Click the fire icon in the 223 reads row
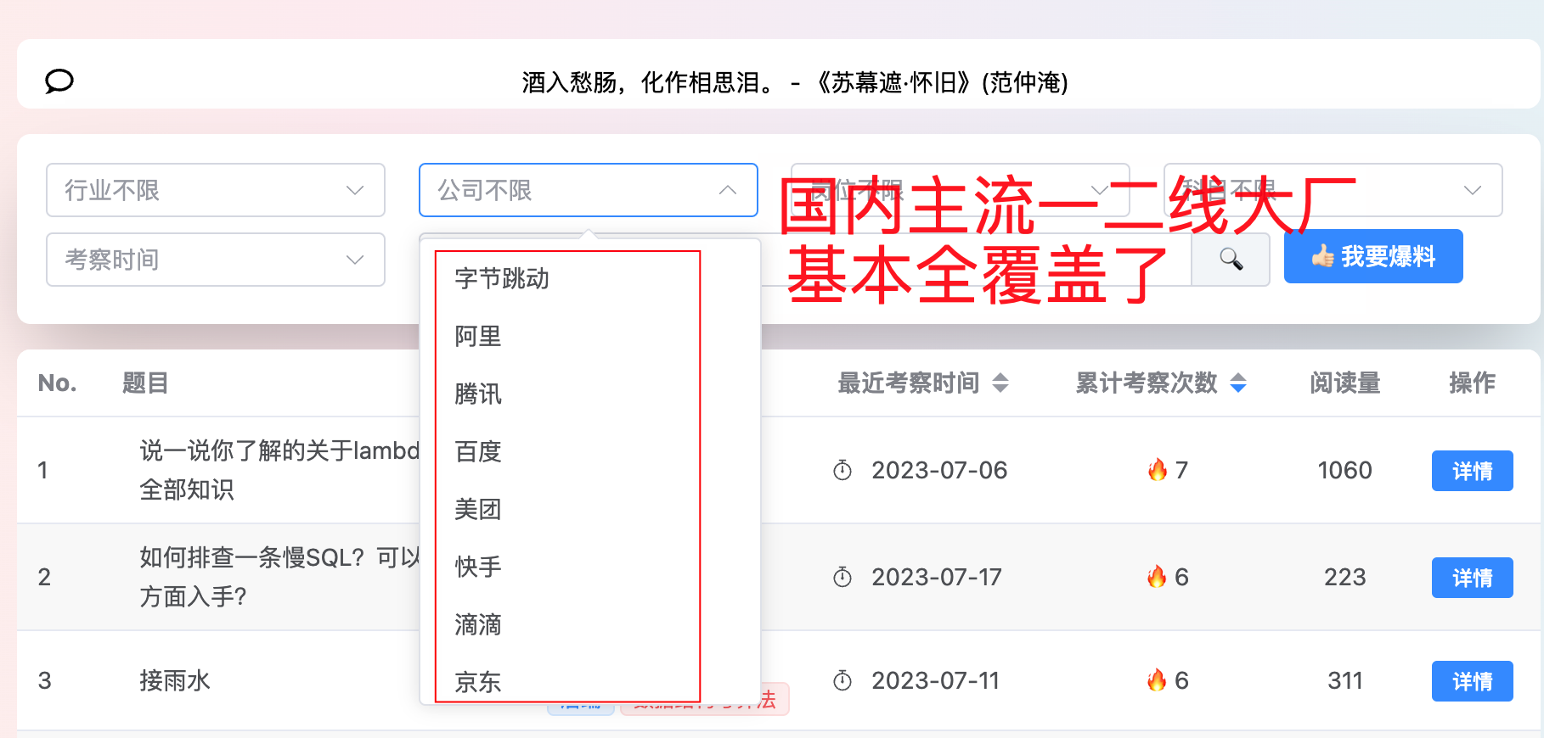 click(1157, 577)
